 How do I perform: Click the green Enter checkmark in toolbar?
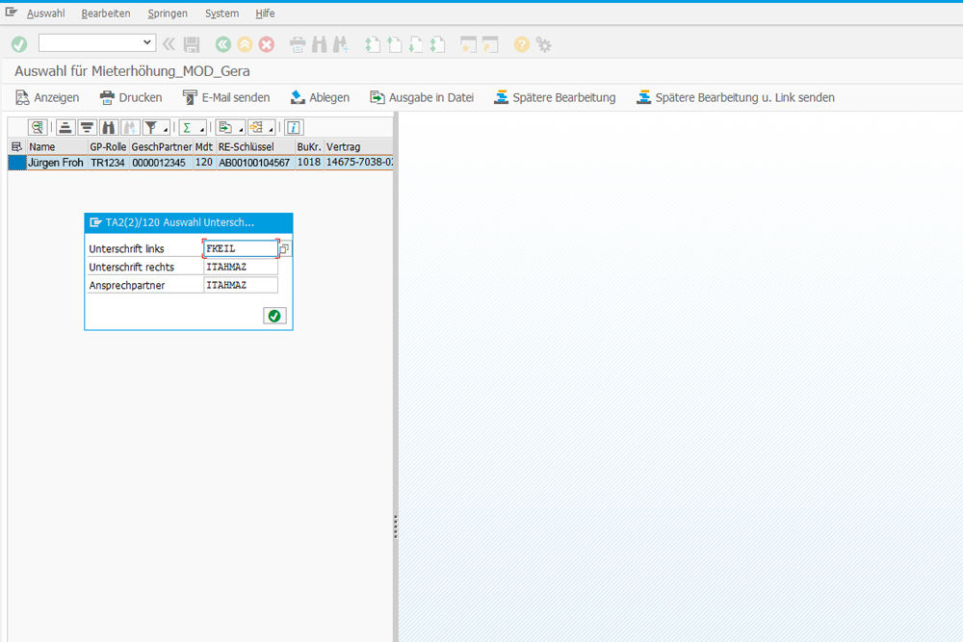[19, 43]
